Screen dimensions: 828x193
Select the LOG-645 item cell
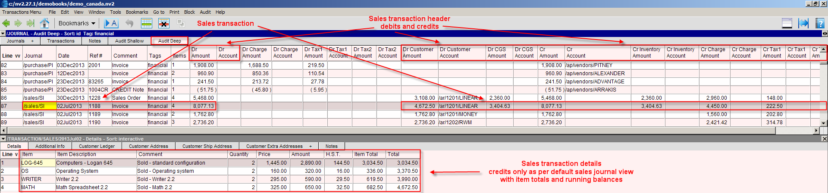38,163
